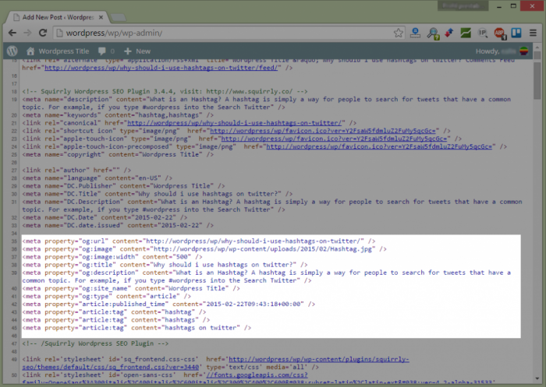Click the magnifier extension with question mark
546x387 pixels.
pos(432,33)
